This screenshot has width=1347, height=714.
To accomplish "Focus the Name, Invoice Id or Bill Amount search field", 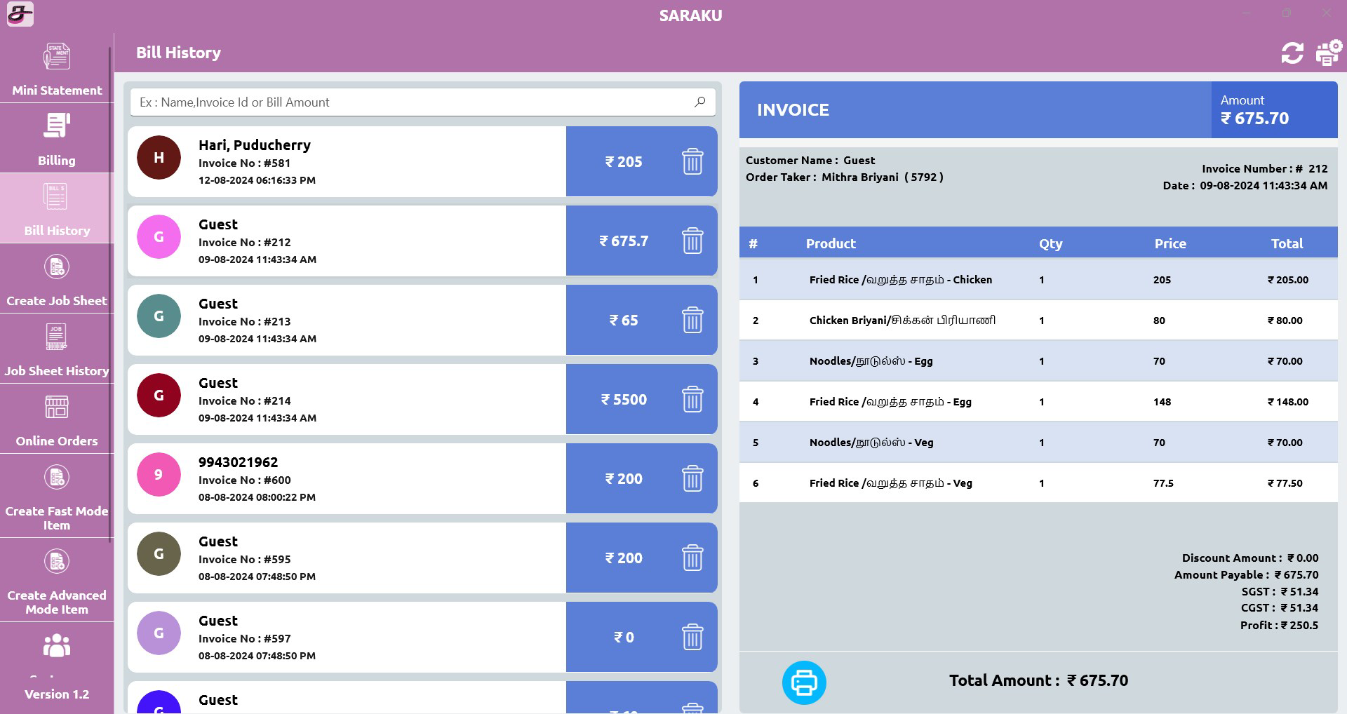I will tap(422, 102).
